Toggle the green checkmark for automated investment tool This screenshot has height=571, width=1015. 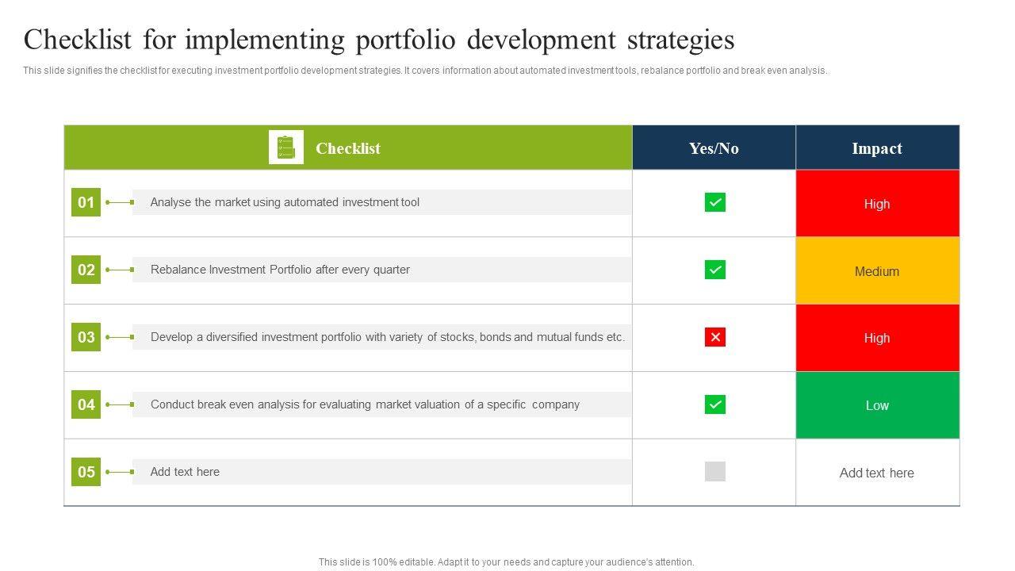coord(714,202)
